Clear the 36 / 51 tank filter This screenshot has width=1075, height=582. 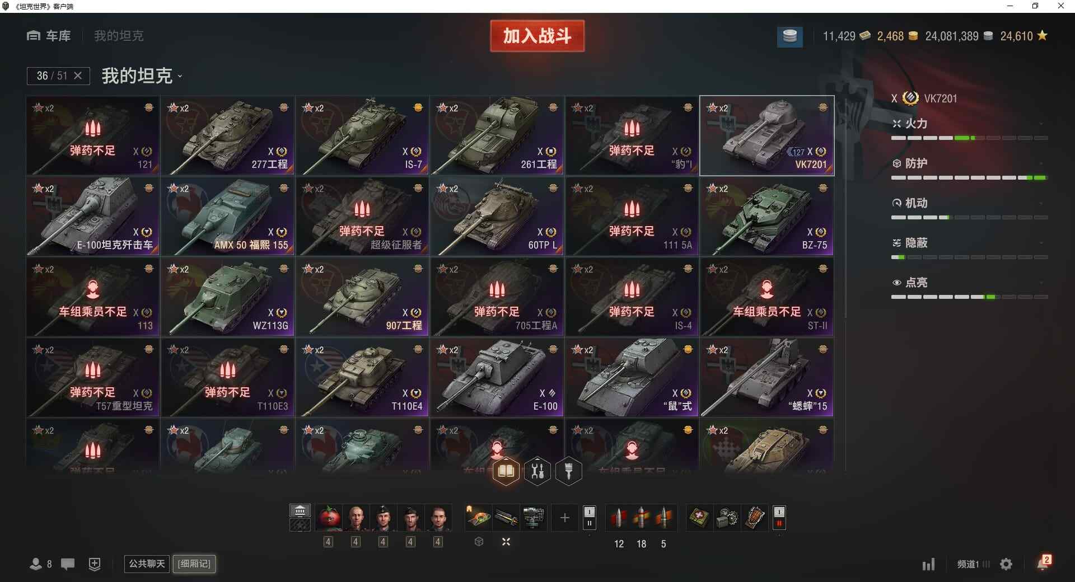pyautogui.click(x=78, y=76)
